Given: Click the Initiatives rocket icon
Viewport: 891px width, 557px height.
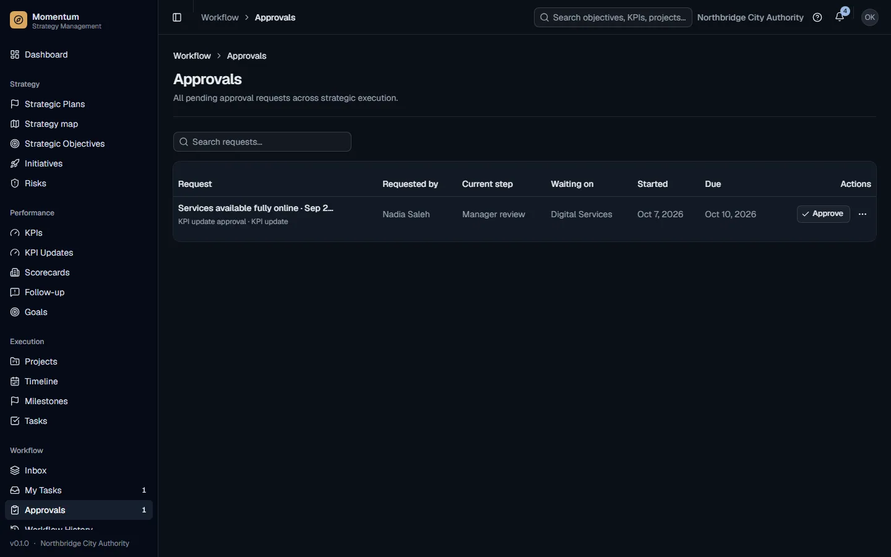Looking at the screenshot, I should (x=15, y=163).
